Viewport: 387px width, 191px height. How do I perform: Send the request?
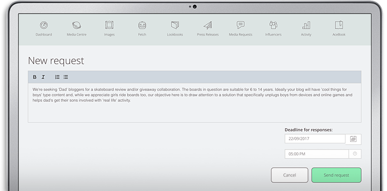(336, 175)
